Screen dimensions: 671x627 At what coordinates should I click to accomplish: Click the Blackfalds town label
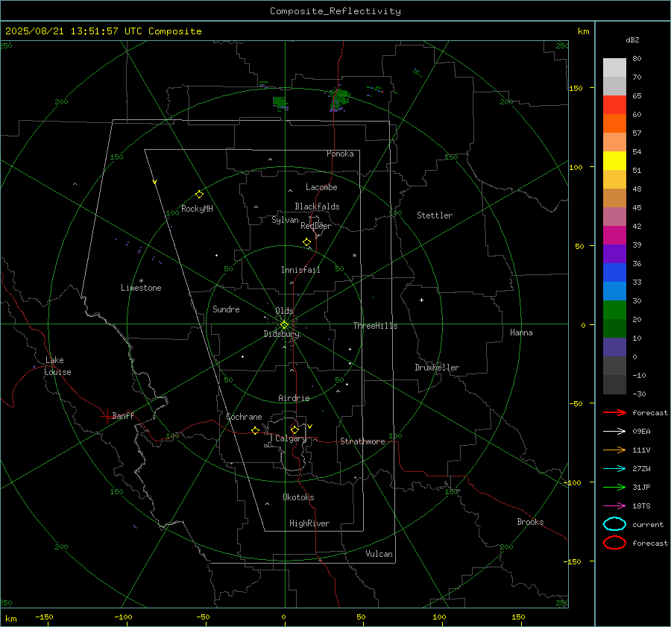click(x=317, y=207)
